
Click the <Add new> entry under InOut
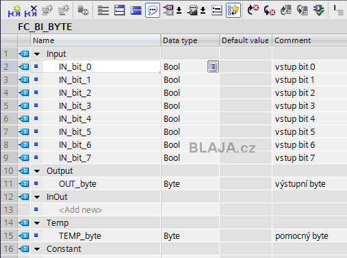80,210
